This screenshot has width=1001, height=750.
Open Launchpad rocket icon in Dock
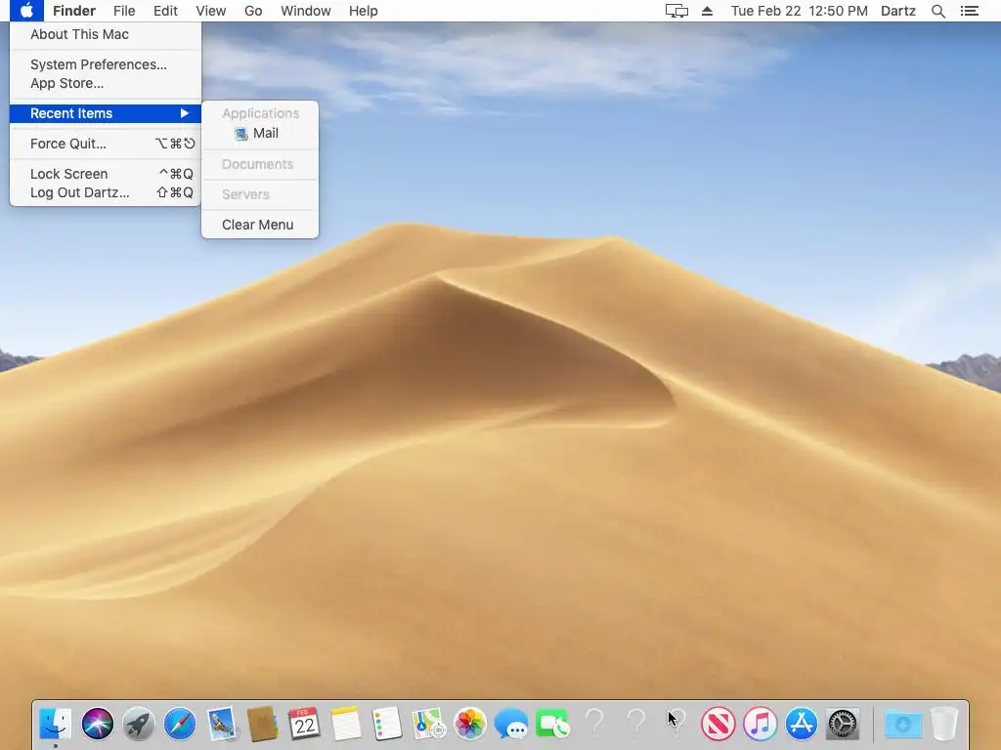click(139, 724)
